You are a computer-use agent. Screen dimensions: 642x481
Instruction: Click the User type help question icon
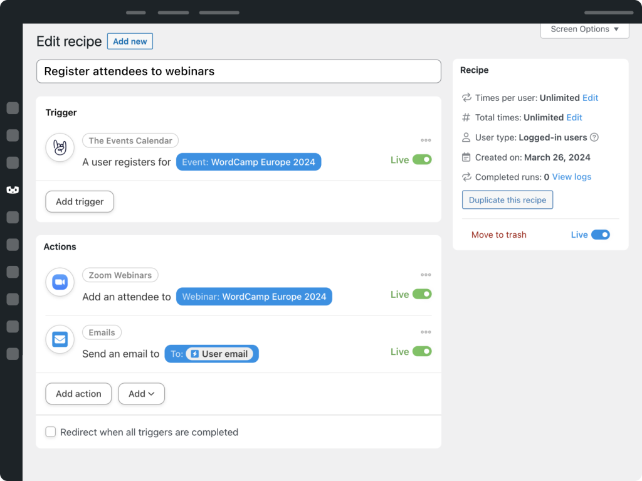(x=594, y=137)
